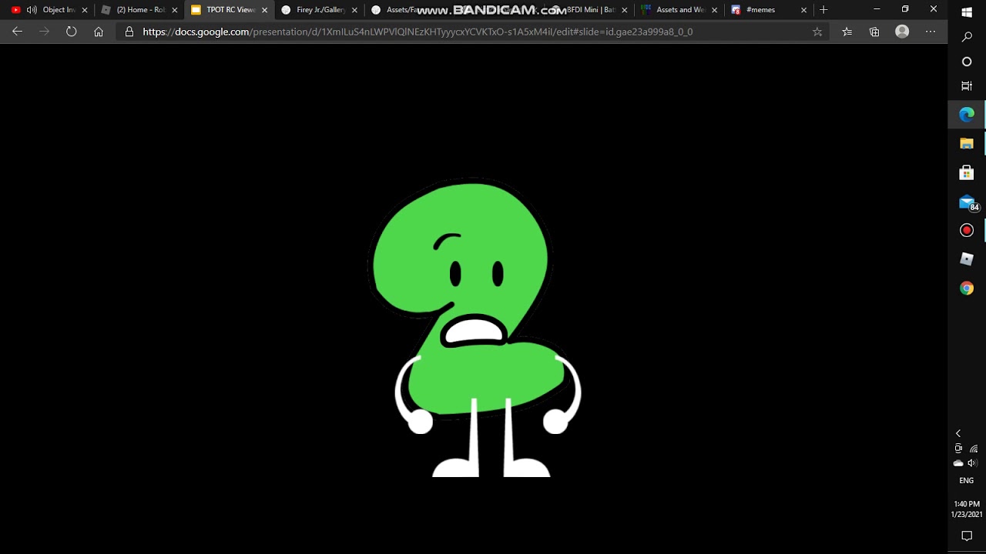Switch to the Home - Roblox tab
The height and width of the screenshot is (554, 986).
(x=140, y=10)
